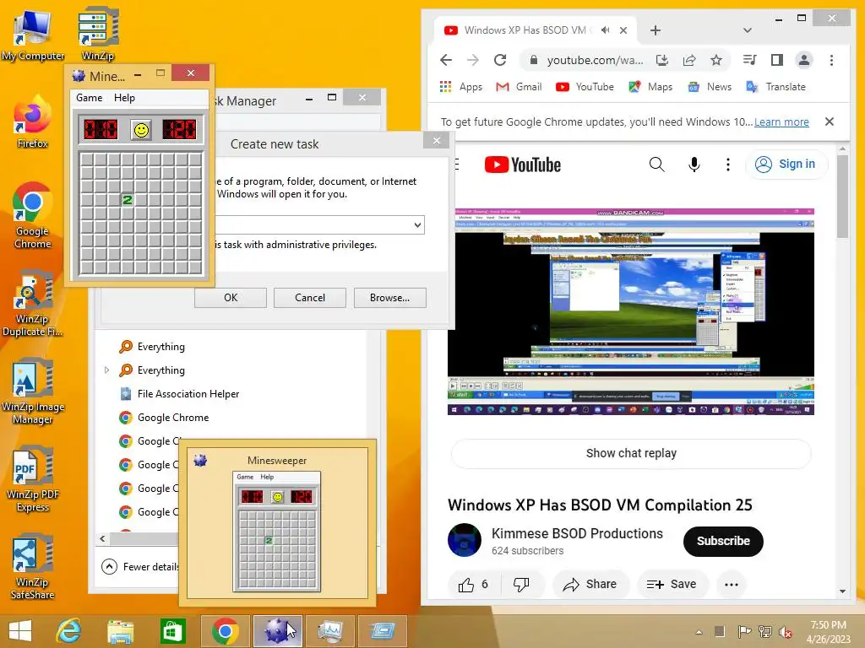Click the Minesweeper taskbar thumbnail preview
This screenshot has width=865, height=648.
pos(277,522)
